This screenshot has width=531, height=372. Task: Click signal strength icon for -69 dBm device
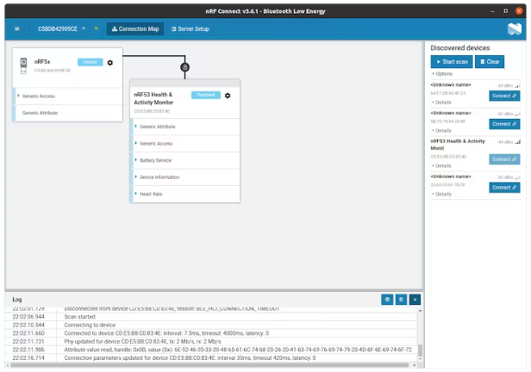[517, 85]
